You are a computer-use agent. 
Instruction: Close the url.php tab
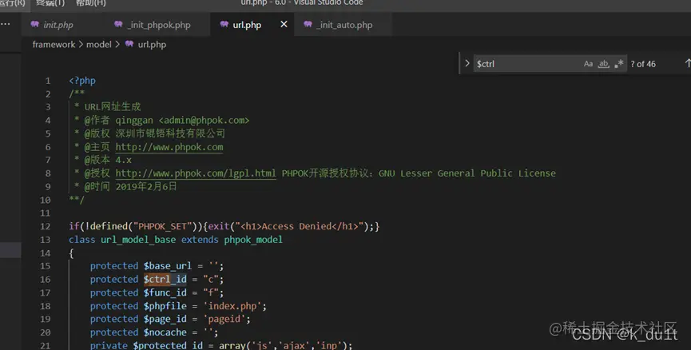(x=284, y=24)
